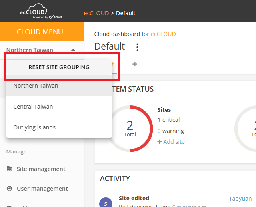256x207 pixels.
Task: Open the CLOUD MENU header
Action: pyautogui.click(x=42, y=32)
